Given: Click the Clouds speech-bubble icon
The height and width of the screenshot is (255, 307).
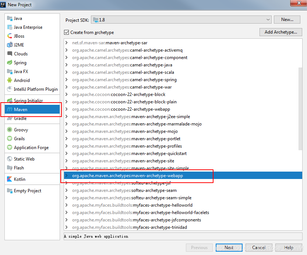Looking at the screenshot, I should click(10, 54).
